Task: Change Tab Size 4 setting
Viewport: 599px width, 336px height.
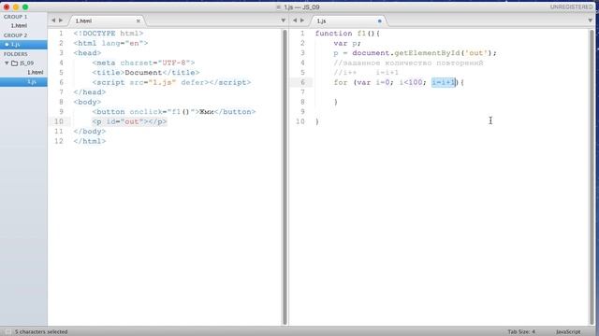Action: click(x=521, y=332)
